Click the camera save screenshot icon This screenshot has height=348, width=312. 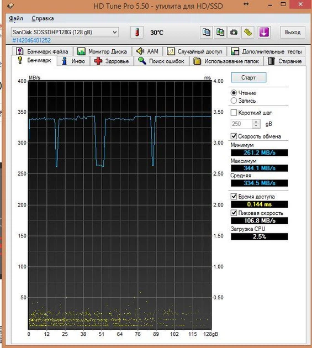click(234, 33)
